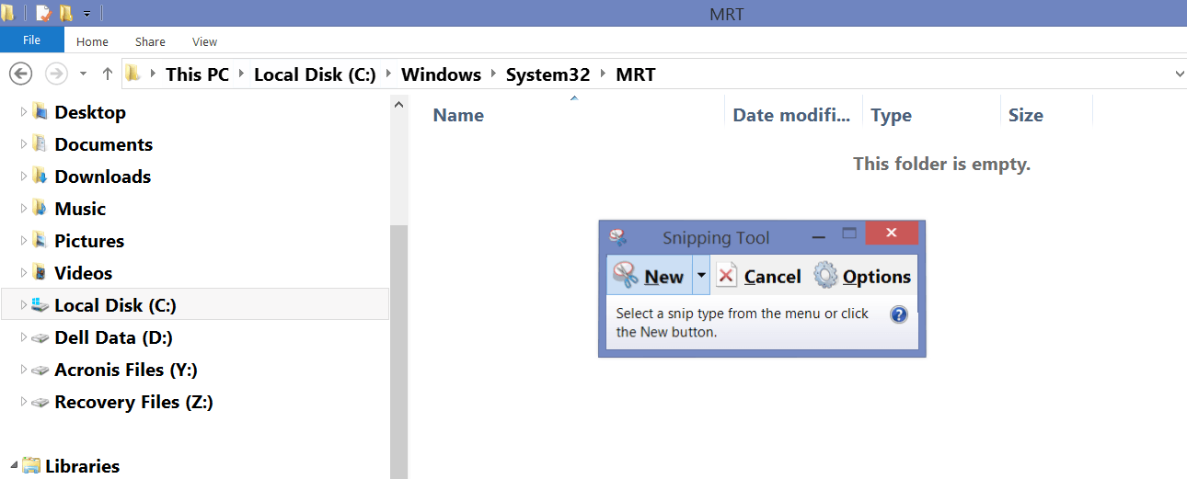Click the New folder icon in title bar
This screenshot has width=1187, height=479.
click(66, 14)
